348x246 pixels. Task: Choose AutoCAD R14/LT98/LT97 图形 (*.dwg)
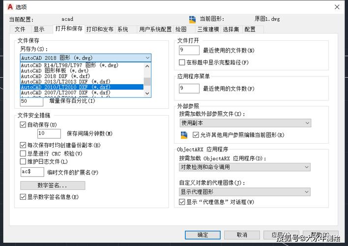pos(82,65)
